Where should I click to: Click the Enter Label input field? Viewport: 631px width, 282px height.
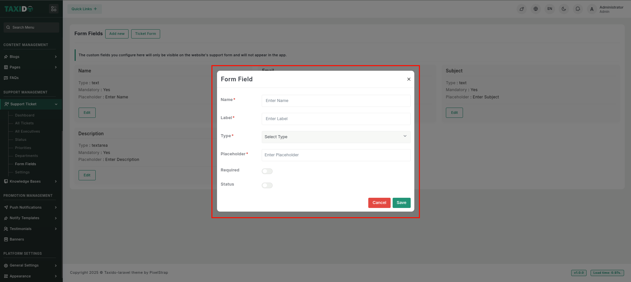click(336, 119)
